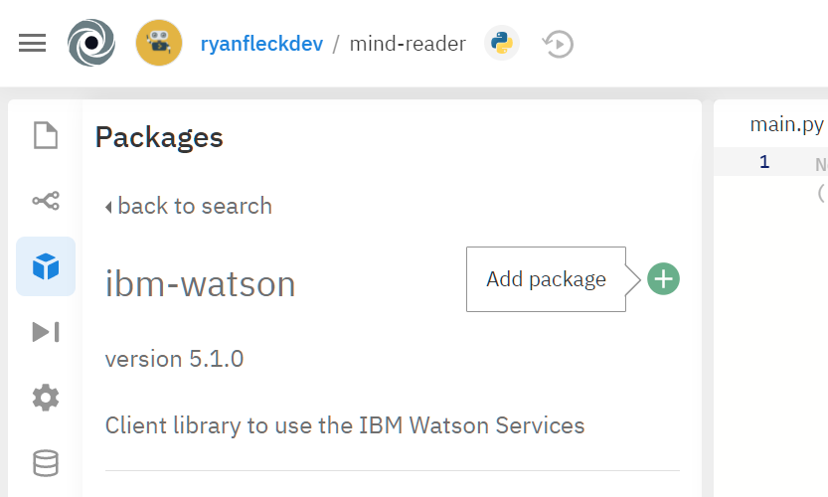The height and width of the screenshot is (497, 828).
Task: Open the history replay icon
Action: coord(559,44)
